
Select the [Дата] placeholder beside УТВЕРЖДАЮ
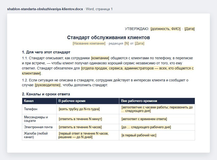(189, 29)
